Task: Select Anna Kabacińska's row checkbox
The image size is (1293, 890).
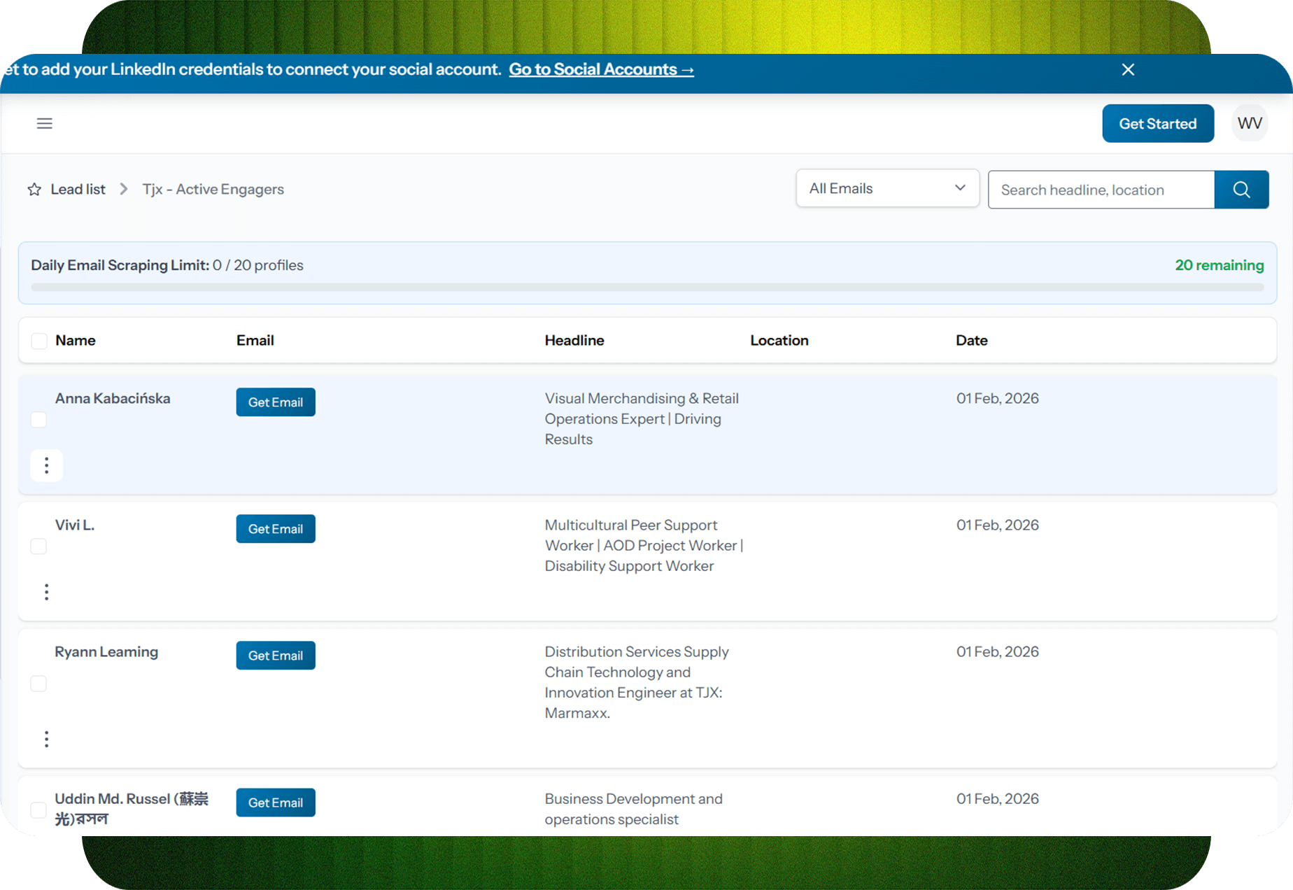Action: pos(39,420)
